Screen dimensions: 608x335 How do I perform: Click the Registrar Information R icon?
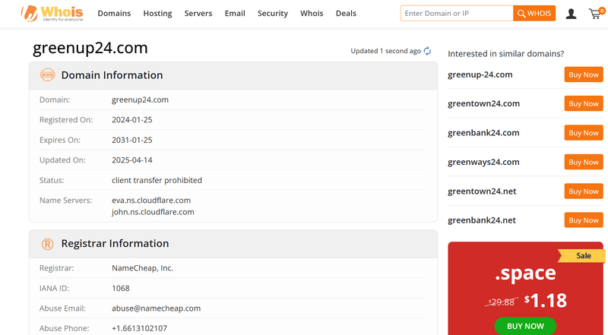[x=47, y=244]
